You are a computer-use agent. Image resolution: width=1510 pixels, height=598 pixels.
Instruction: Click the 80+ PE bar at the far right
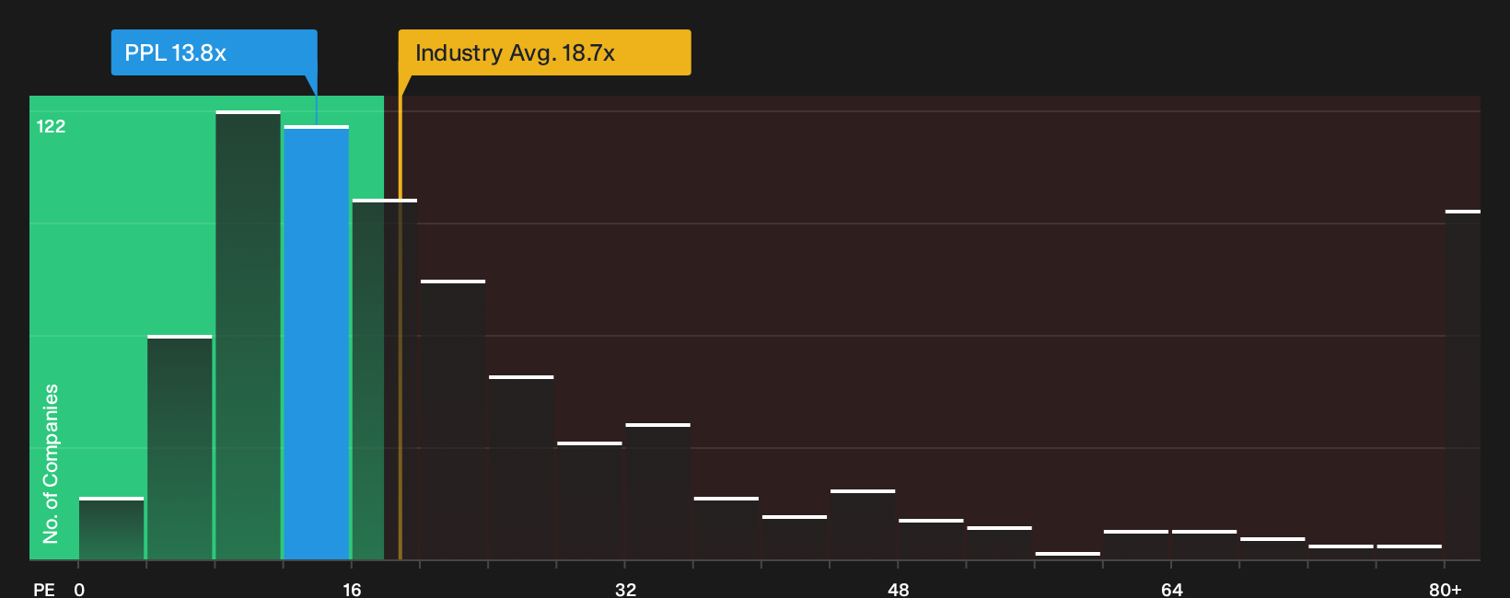[1462, 385]
